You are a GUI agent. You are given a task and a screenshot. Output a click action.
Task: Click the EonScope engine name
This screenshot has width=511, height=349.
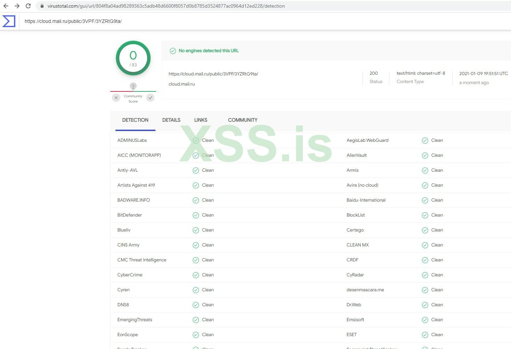coord(128,335)
